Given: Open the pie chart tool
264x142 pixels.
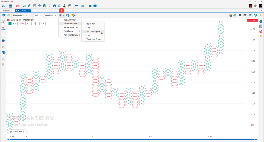Looking at the screenshot, I should pyautogui.click(x=45, y=6).
